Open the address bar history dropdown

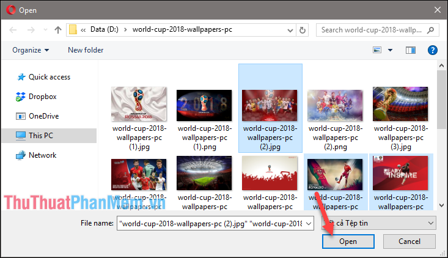pyautogui.click(x=290, y=30)
